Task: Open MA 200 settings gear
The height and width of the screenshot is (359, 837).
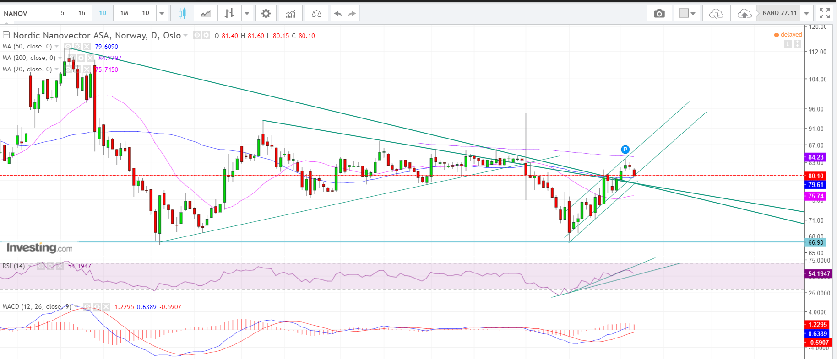Action: click(81, 58)
